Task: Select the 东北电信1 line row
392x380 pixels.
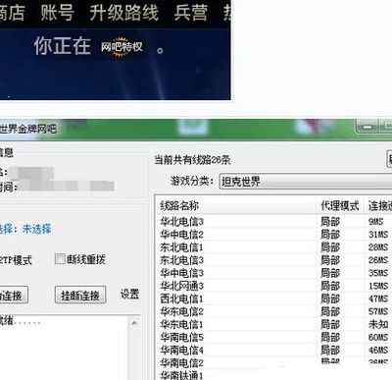Action: coord(274,247)
